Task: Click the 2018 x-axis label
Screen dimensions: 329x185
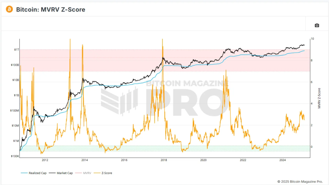Action: coord(164,160)
